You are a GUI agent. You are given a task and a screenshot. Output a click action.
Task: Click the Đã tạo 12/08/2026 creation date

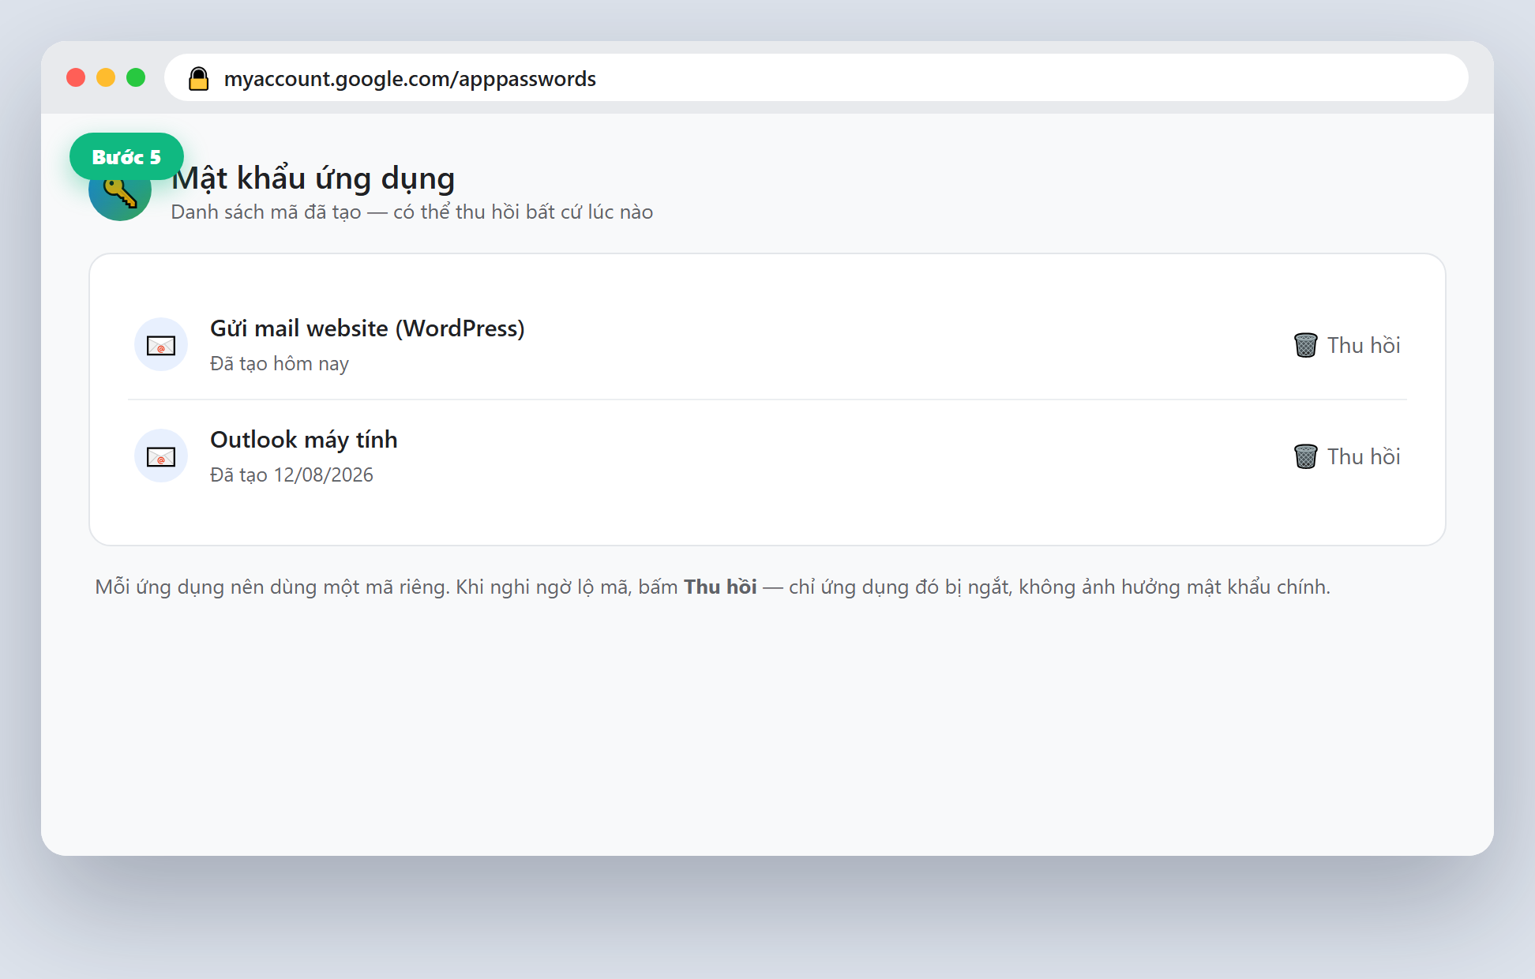291,475
